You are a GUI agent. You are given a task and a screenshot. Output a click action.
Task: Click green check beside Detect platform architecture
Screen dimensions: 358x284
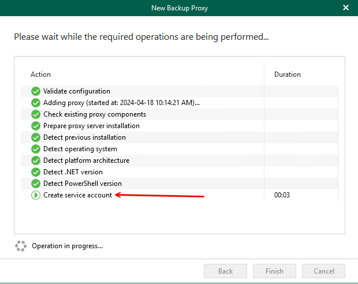pos(36,160)
